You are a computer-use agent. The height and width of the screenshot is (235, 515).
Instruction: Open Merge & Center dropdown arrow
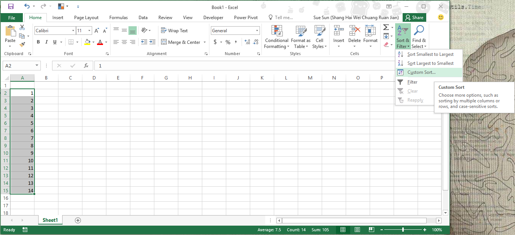[x=205, y=42]
